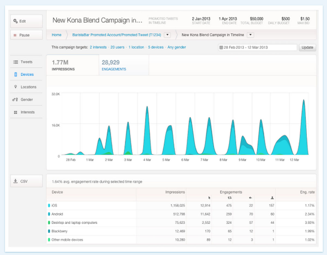
Task: Pause the Kona Blend campaign
Action: [26, 35]
